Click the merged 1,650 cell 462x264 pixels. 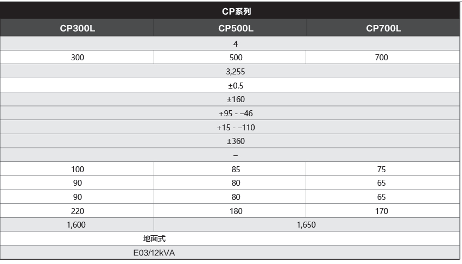click(x=306, y=225)
